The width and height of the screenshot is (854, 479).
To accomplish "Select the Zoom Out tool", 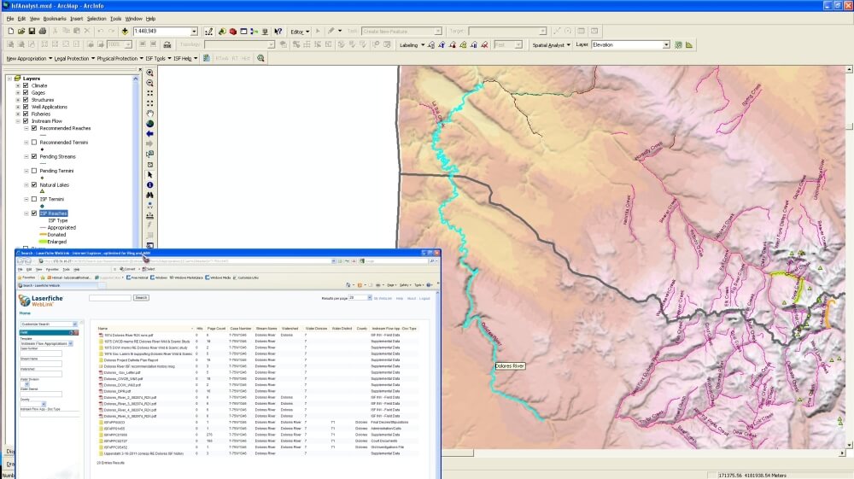I will [x=149, y=84].
